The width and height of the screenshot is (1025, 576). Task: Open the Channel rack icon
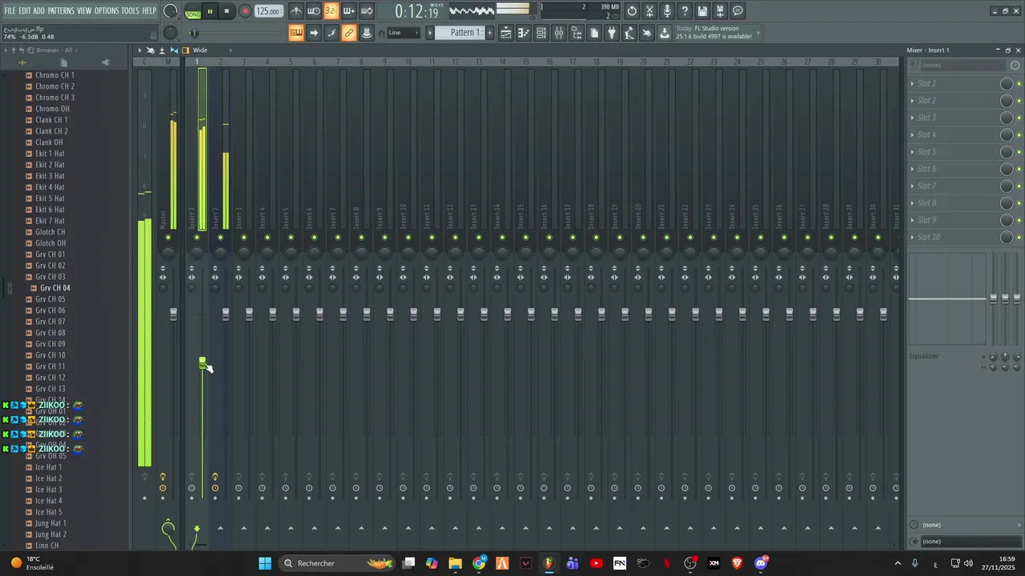click(541, 33)
